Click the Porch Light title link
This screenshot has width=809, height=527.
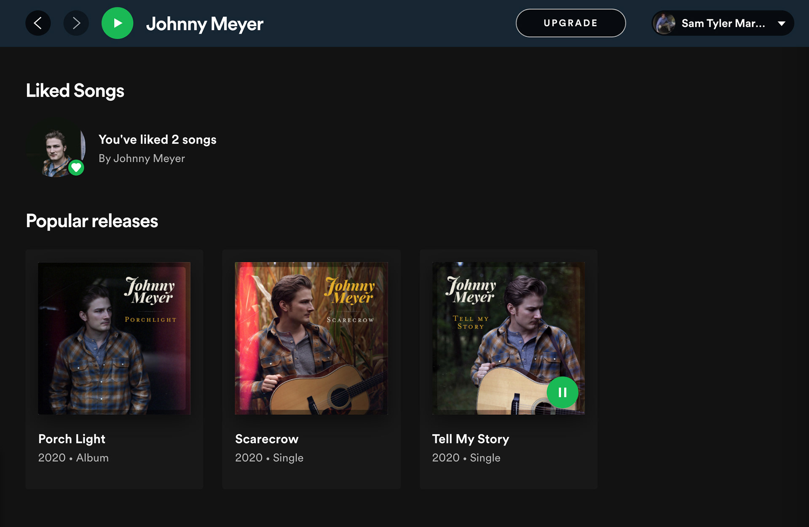[x=72, y=439]
